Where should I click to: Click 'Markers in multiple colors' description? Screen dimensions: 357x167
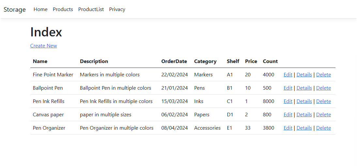110,75
